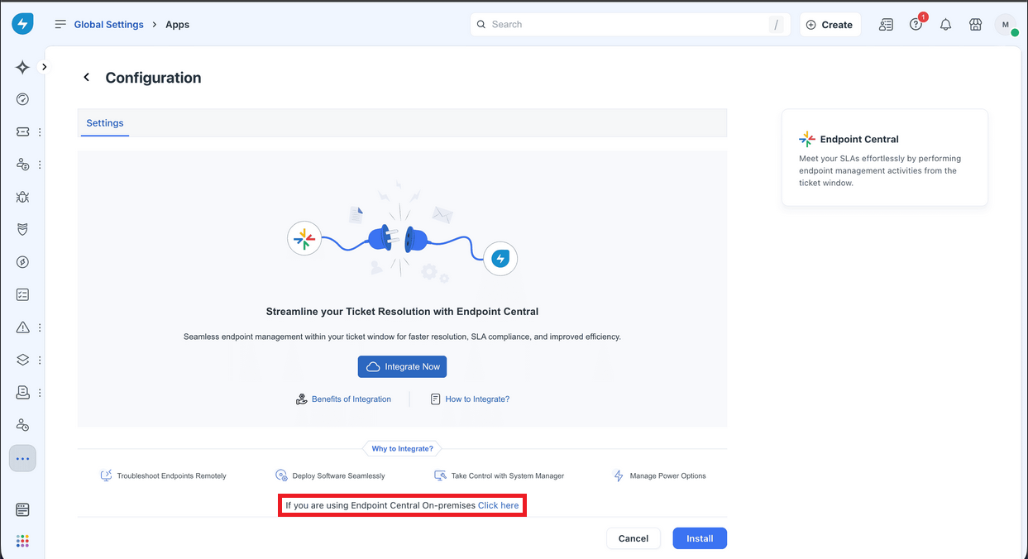
Task: Open the notifications bell
Action: (945, 25)
